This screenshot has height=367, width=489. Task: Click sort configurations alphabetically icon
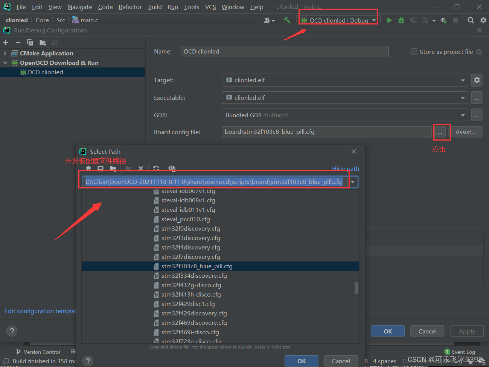click(55, 43)
